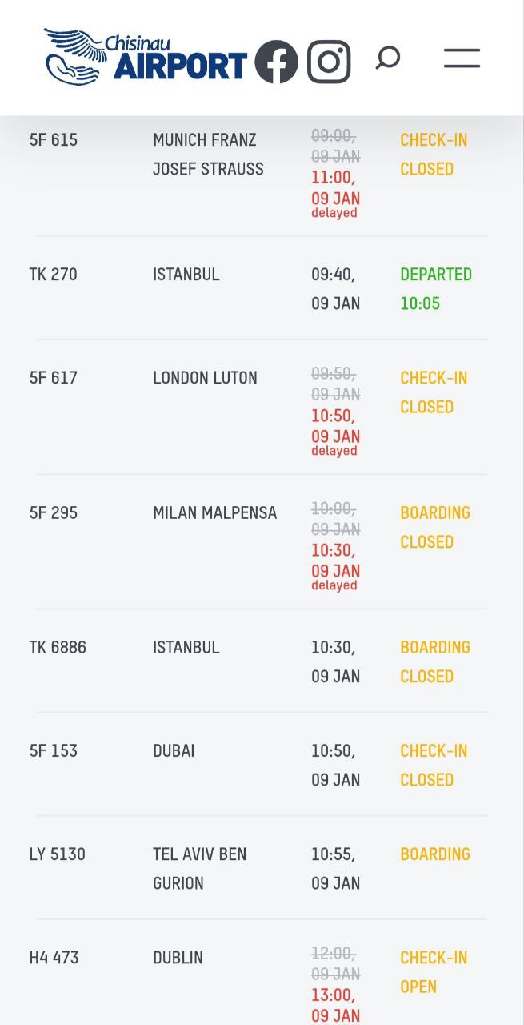Viewport: 524px width, 1025px height.
Task: Click the 5F 295 flight number
Action: pos(54,512)
